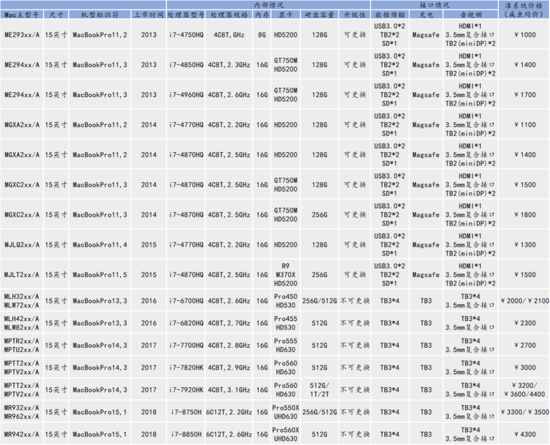The width and height of the screenshot is (550, 445).
Task: Select the ¥3000 price cell
Action: tap(524, 368)
